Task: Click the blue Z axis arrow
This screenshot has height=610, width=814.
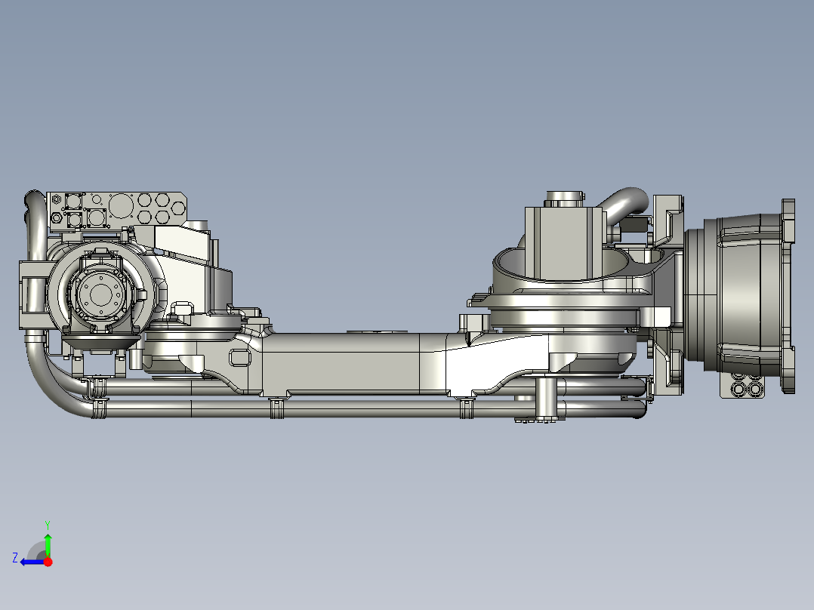Action: 30,560
